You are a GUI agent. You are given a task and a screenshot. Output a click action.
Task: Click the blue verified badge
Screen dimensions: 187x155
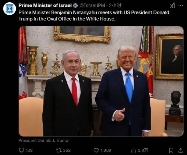[75, 5]
